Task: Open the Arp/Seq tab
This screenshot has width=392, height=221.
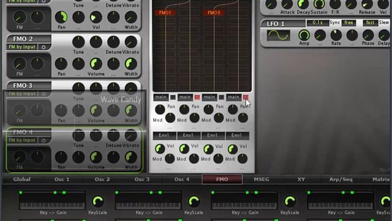Action: point(341,179)
